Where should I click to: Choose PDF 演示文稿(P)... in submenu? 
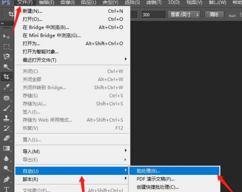coord(174,179)
